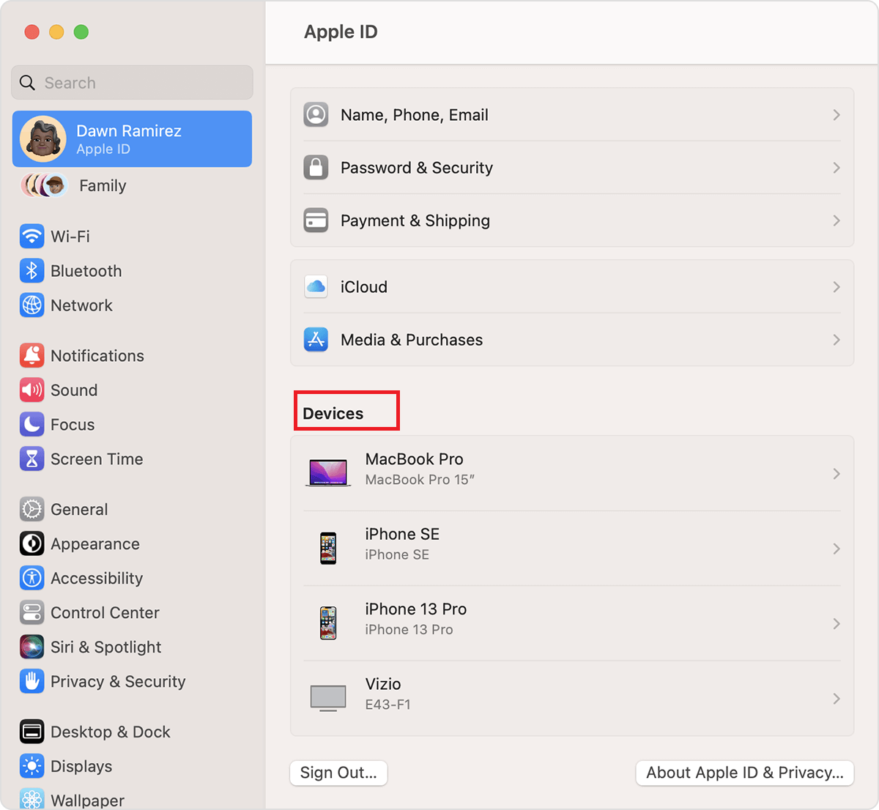The height and width of the screenshot is (810, 879).
Task: Open the Screen Time hourglass icon
Action: (x=31, y=459)
